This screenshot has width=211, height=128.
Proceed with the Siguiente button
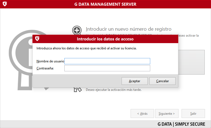(167, 114)
